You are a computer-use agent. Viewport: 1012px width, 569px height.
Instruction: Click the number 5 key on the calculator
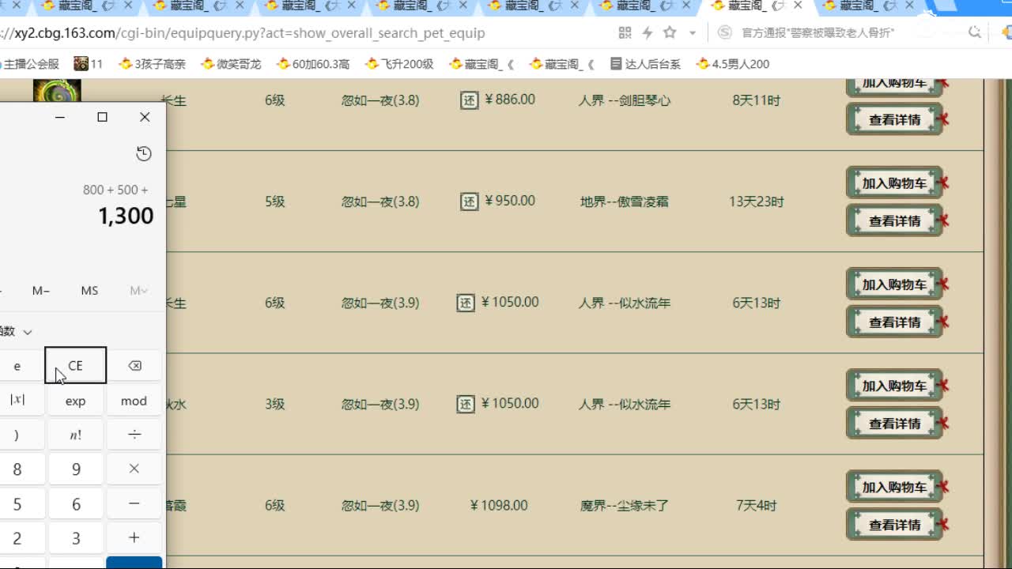pyautogui.click(x=17, y=504)
